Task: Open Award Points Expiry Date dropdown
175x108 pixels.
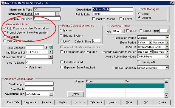Action: tap(167, 57)
